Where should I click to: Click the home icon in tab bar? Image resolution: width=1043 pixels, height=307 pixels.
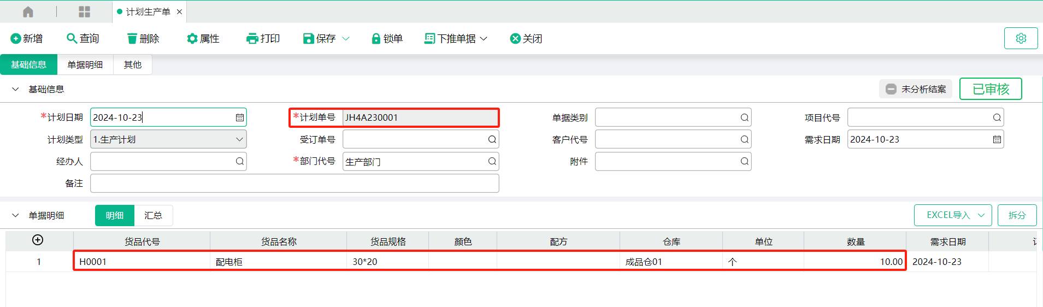coord(28,11)
